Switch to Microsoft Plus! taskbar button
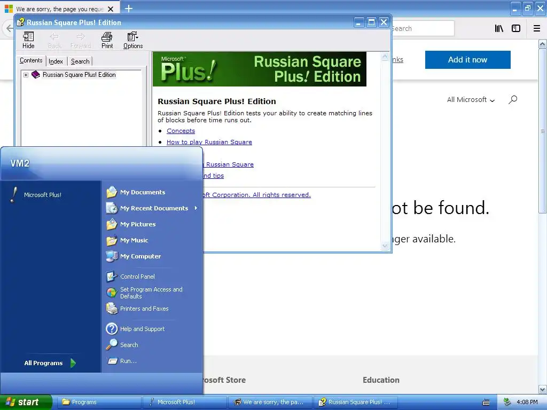The image size is (547, 410). 185,402
